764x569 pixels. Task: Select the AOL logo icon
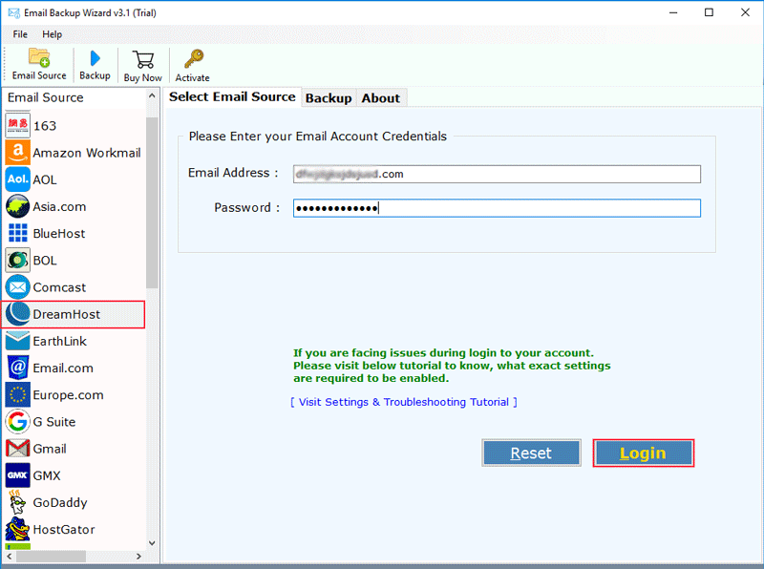17,179
